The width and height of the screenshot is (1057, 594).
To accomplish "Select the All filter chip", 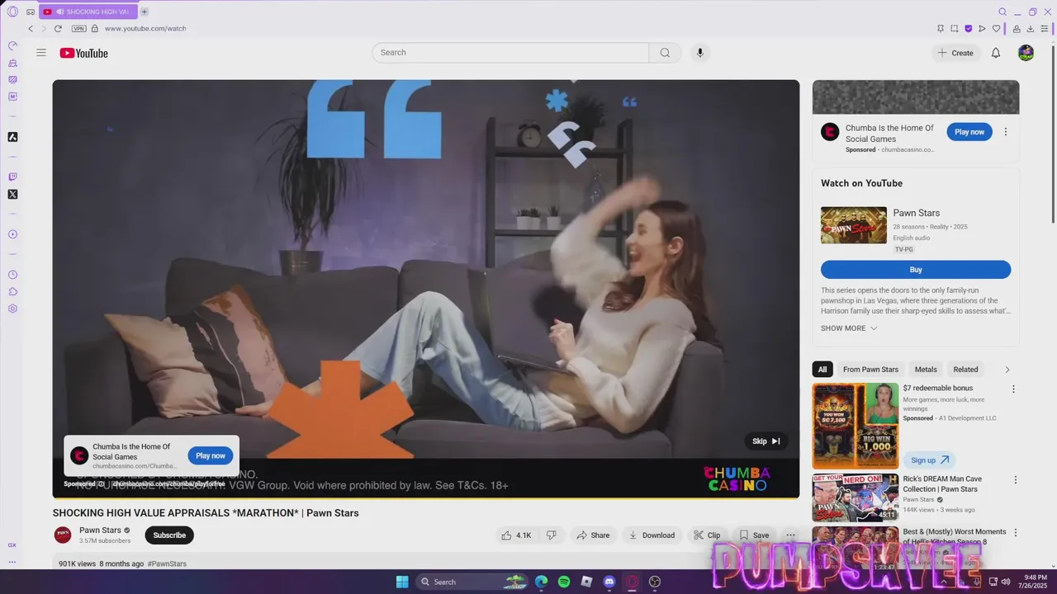I will coord(822,370).
